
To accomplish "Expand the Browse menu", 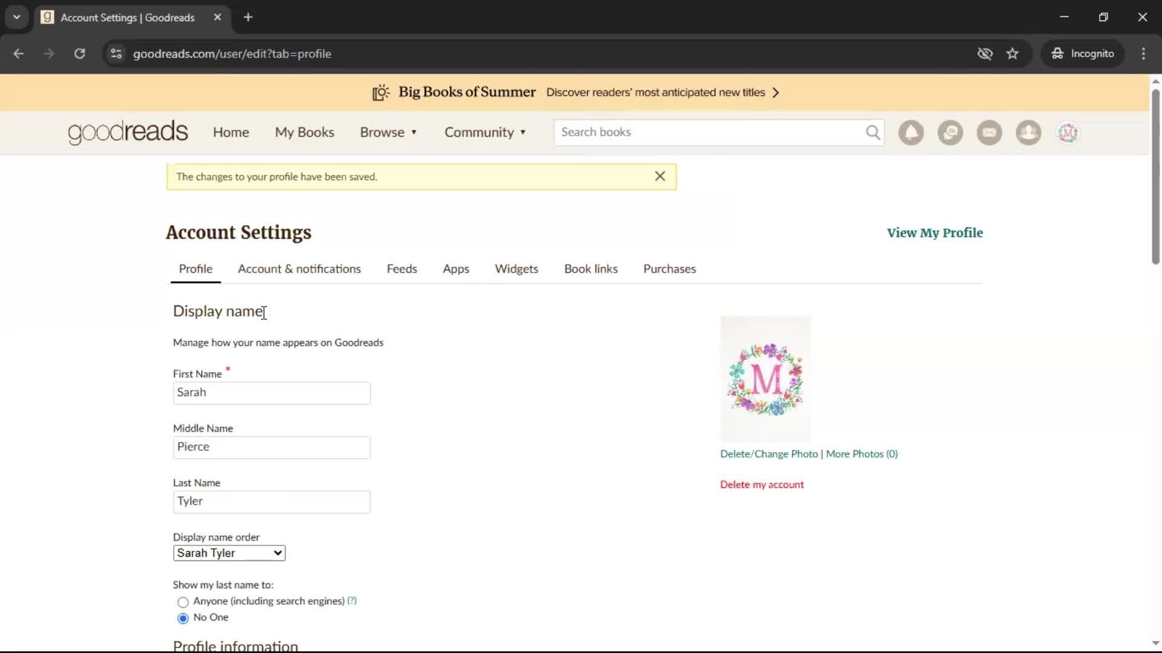I will [389, 132].
